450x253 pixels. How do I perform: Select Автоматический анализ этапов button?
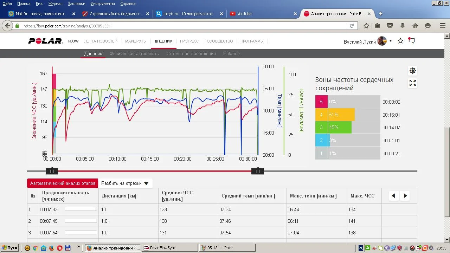pyautogui.click(x=63, y=183)
